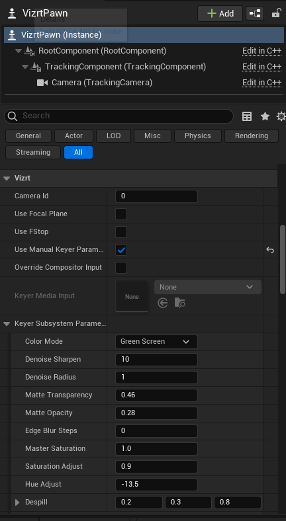Toggle the details panel lock icon
Viewport: 286px width, 521px height.
(x=276, y=13)
